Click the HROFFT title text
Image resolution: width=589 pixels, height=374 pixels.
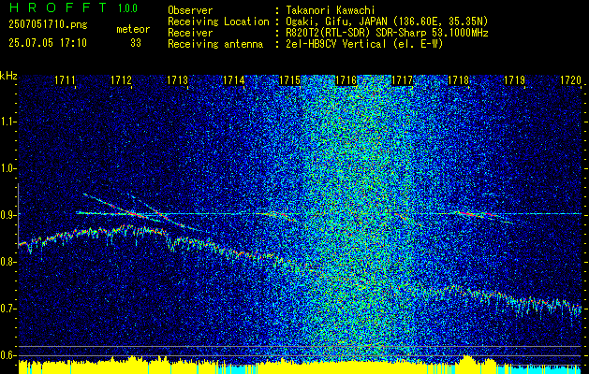pyautogui.click(x=58, y=7)
